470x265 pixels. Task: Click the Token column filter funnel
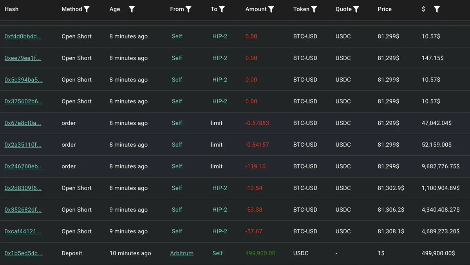314,9
